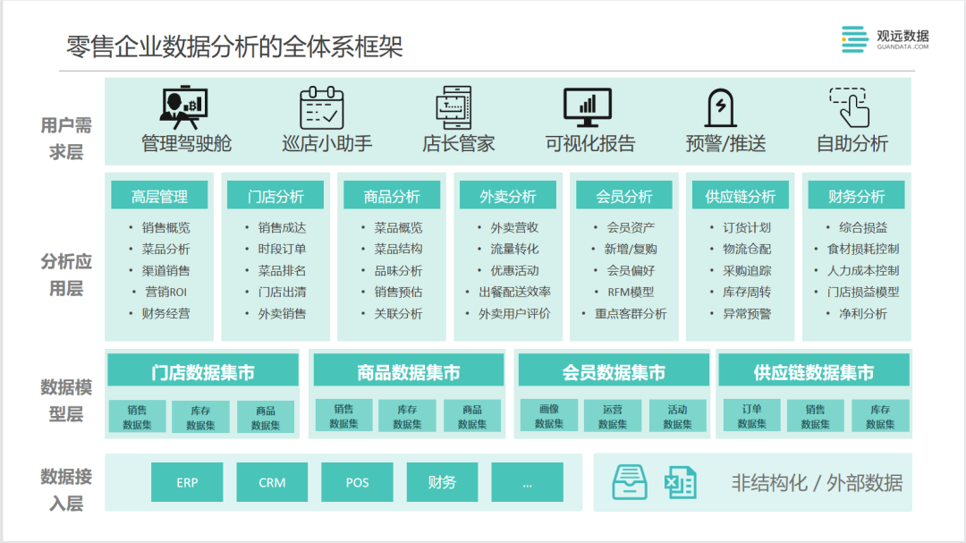Click the Excel spreadsheet file icon
Image resolution: width=966 pixels, height=543 pixels.
[x=681, y=482]
